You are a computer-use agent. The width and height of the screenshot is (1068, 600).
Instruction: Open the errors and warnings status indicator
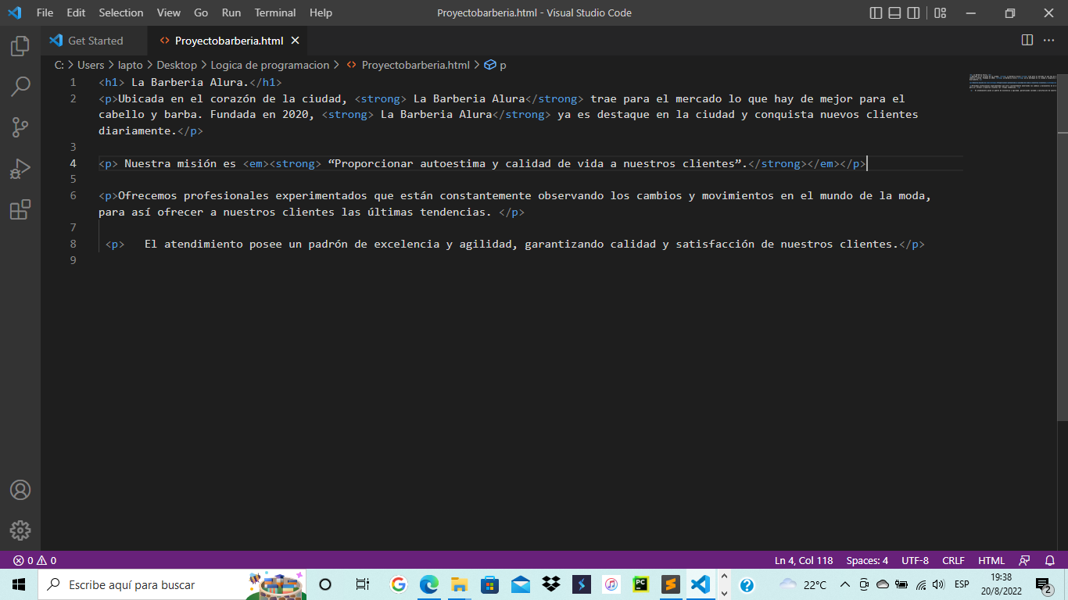(x=34, y=560)
